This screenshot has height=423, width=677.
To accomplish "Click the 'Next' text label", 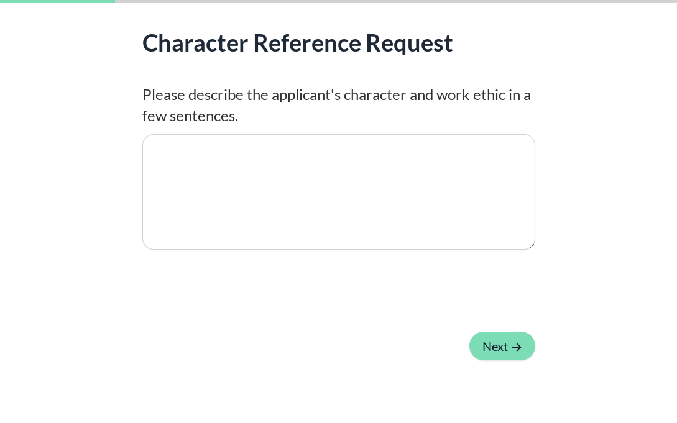I will point(495,347).
